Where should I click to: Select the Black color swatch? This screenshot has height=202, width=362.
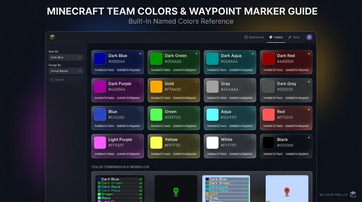(269, 143)
